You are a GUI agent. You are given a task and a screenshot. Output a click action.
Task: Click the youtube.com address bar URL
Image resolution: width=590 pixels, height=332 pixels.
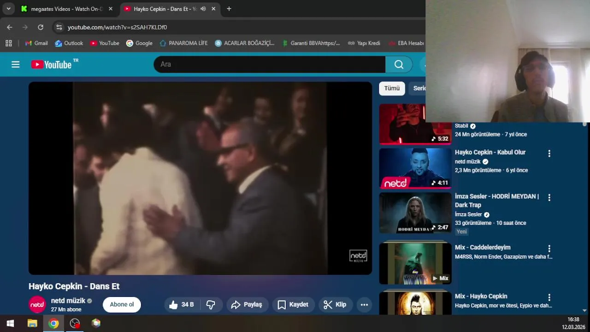click(x=117, y=27)
